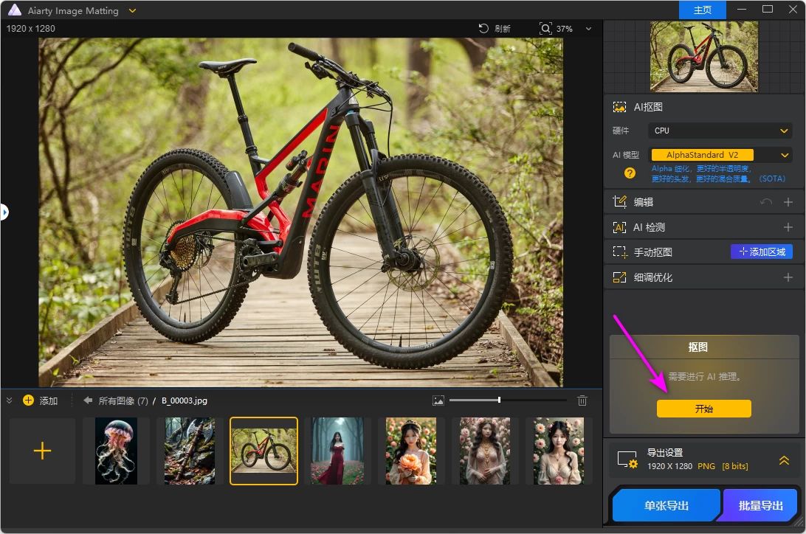Screen dimensions: 806x534
Task: Click the 添加区域 add region button
Action: [762, 252]
